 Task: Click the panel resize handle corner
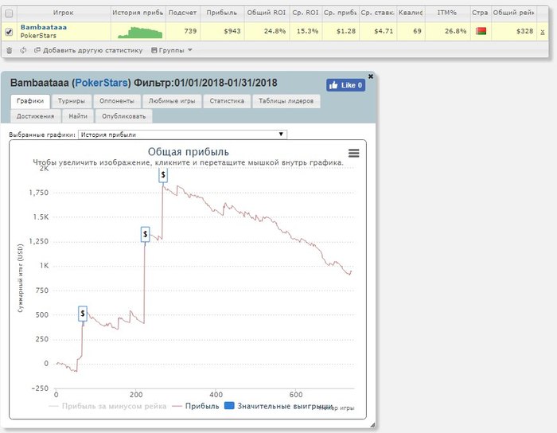[x=372, y=425]
